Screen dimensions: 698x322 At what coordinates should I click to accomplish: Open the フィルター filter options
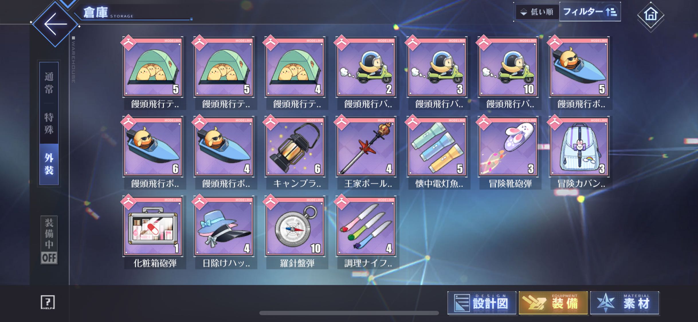pyautogui.click(x=590, y=12)
